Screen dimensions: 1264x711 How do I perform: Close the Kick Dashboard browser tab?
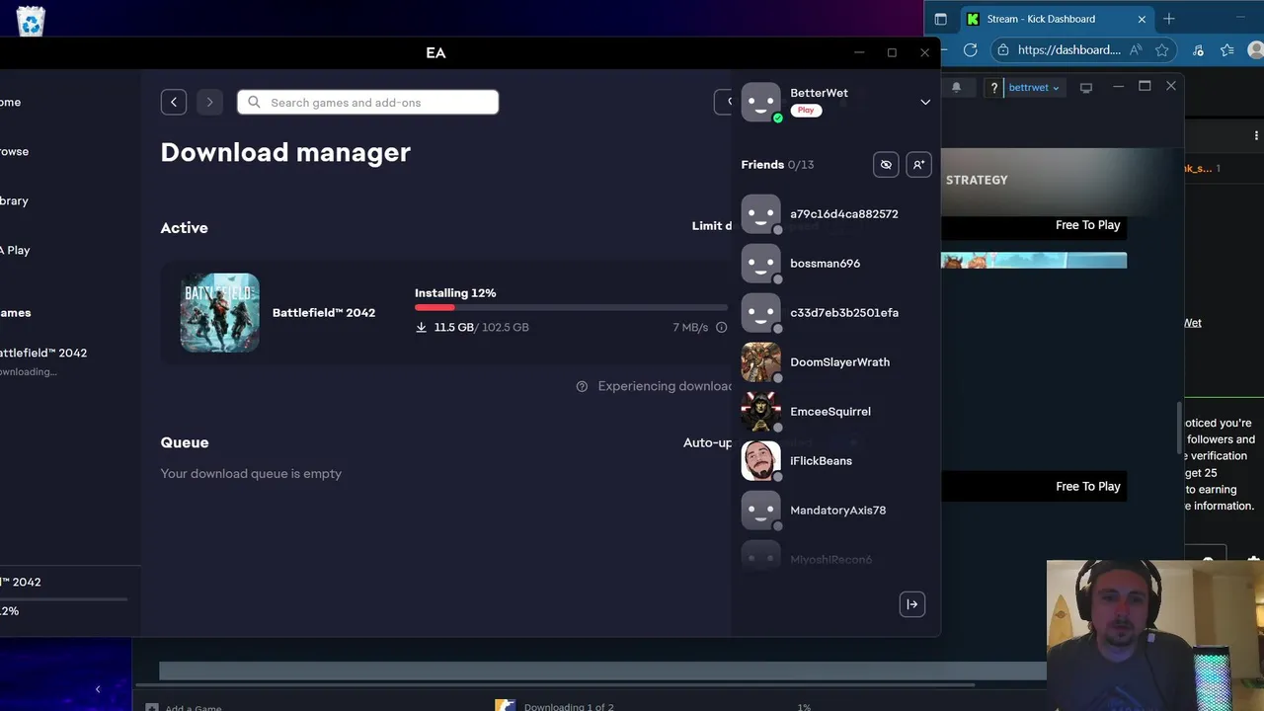pyautogui.click(x=1142, y=19)
